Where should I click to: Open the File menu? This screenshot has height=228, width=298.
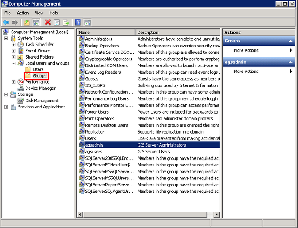(x=7, y=13)
